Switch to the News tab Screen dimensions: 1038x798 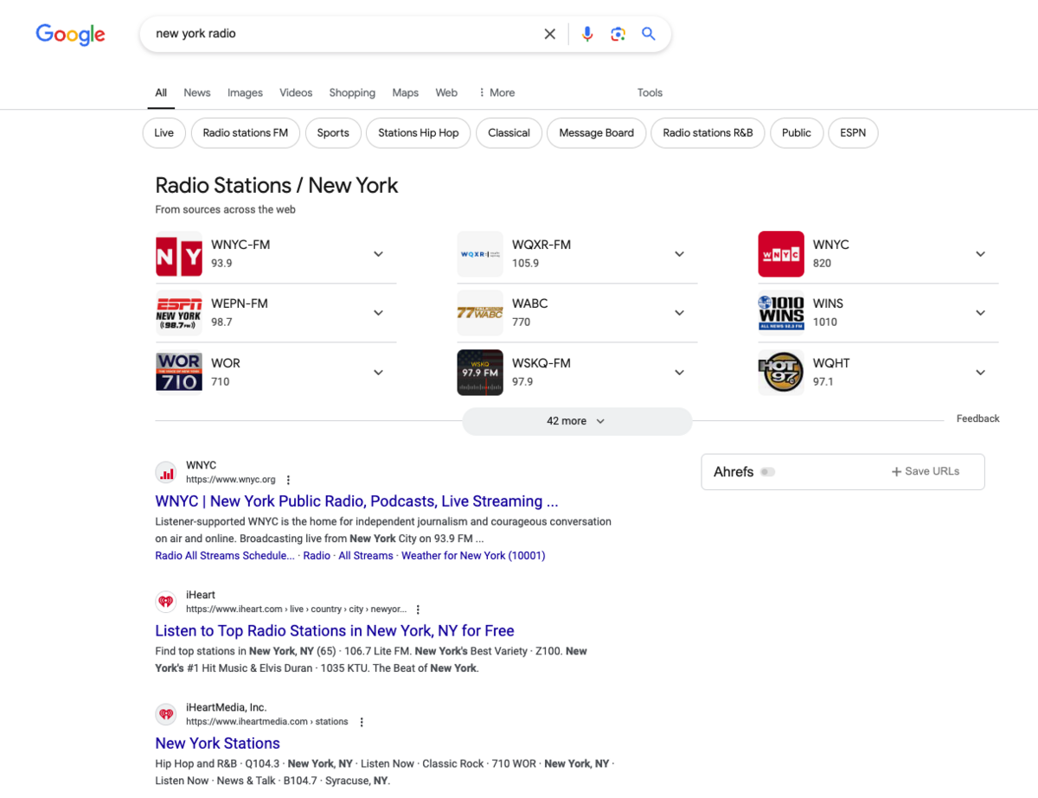point(197,93)
